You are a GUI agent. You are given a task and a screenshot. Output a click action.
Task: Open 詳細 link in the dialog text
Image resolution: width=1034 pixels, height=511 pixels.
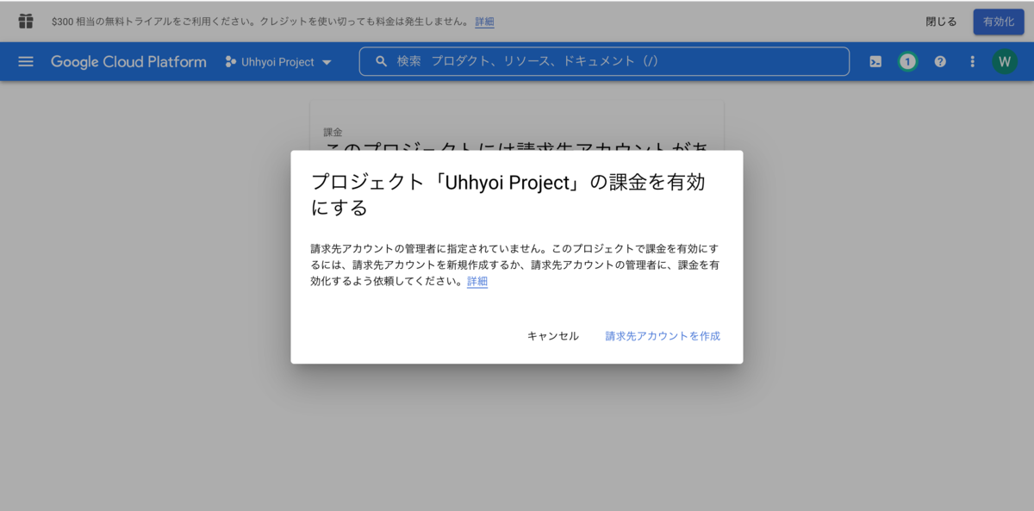point(477,282)
